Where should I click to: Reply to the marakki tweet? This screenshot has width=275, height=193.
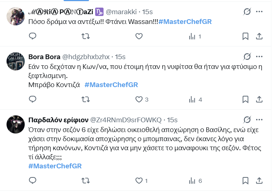coord(32,36)
